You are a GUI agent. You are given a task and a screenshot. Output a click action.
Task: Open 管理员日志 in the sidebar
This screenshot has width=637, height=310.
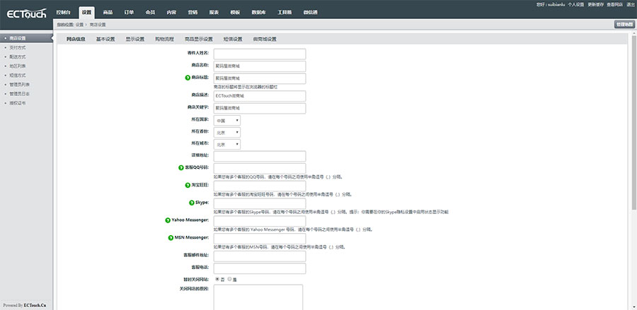pyautogui.click(x=20, y=94)
